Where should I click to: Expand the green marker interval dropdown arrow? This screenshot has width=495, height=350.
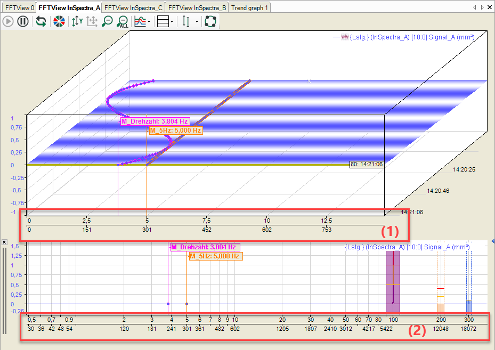click(197, 22)
